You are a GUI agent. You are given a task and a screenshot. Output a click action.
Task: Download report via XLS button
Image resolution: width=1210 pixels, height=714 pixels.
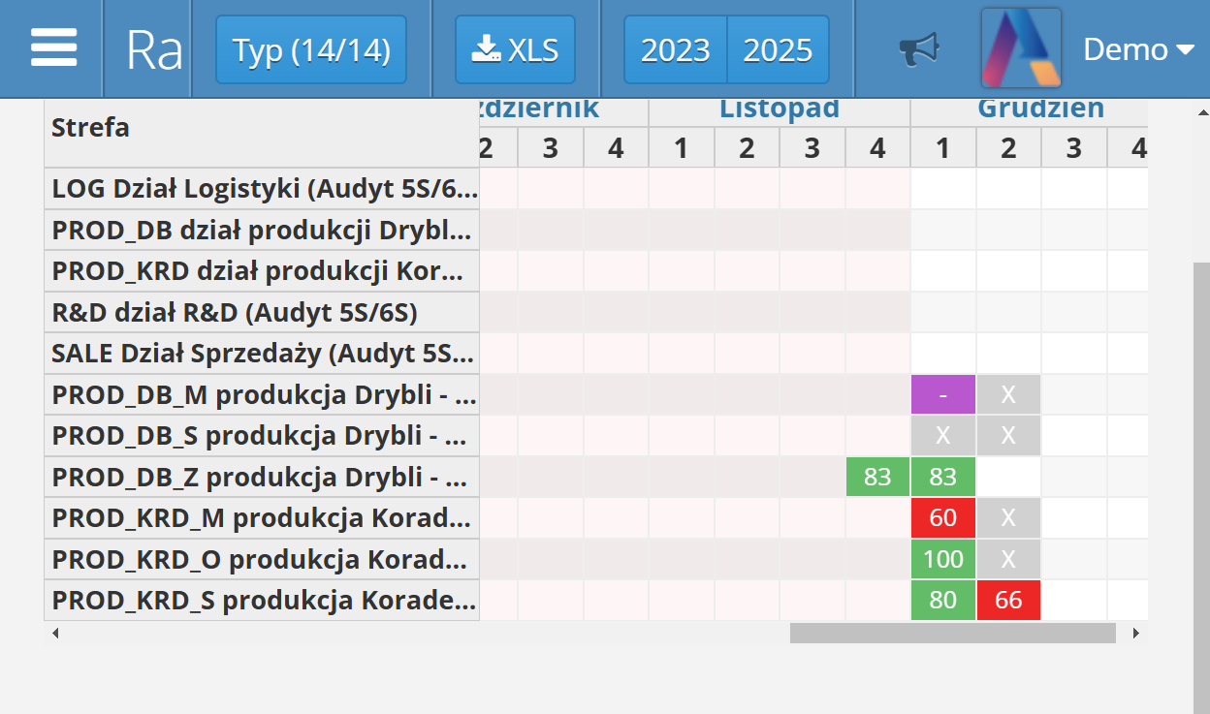(x=515, y=49)
